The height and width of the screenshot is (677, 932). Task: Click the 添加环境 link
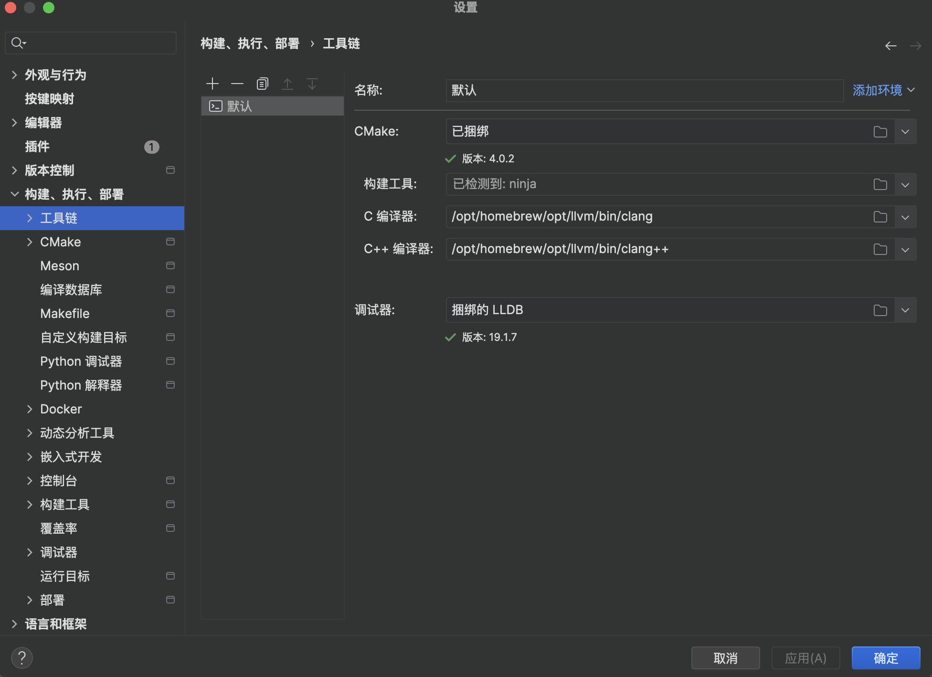pos(877,90)
